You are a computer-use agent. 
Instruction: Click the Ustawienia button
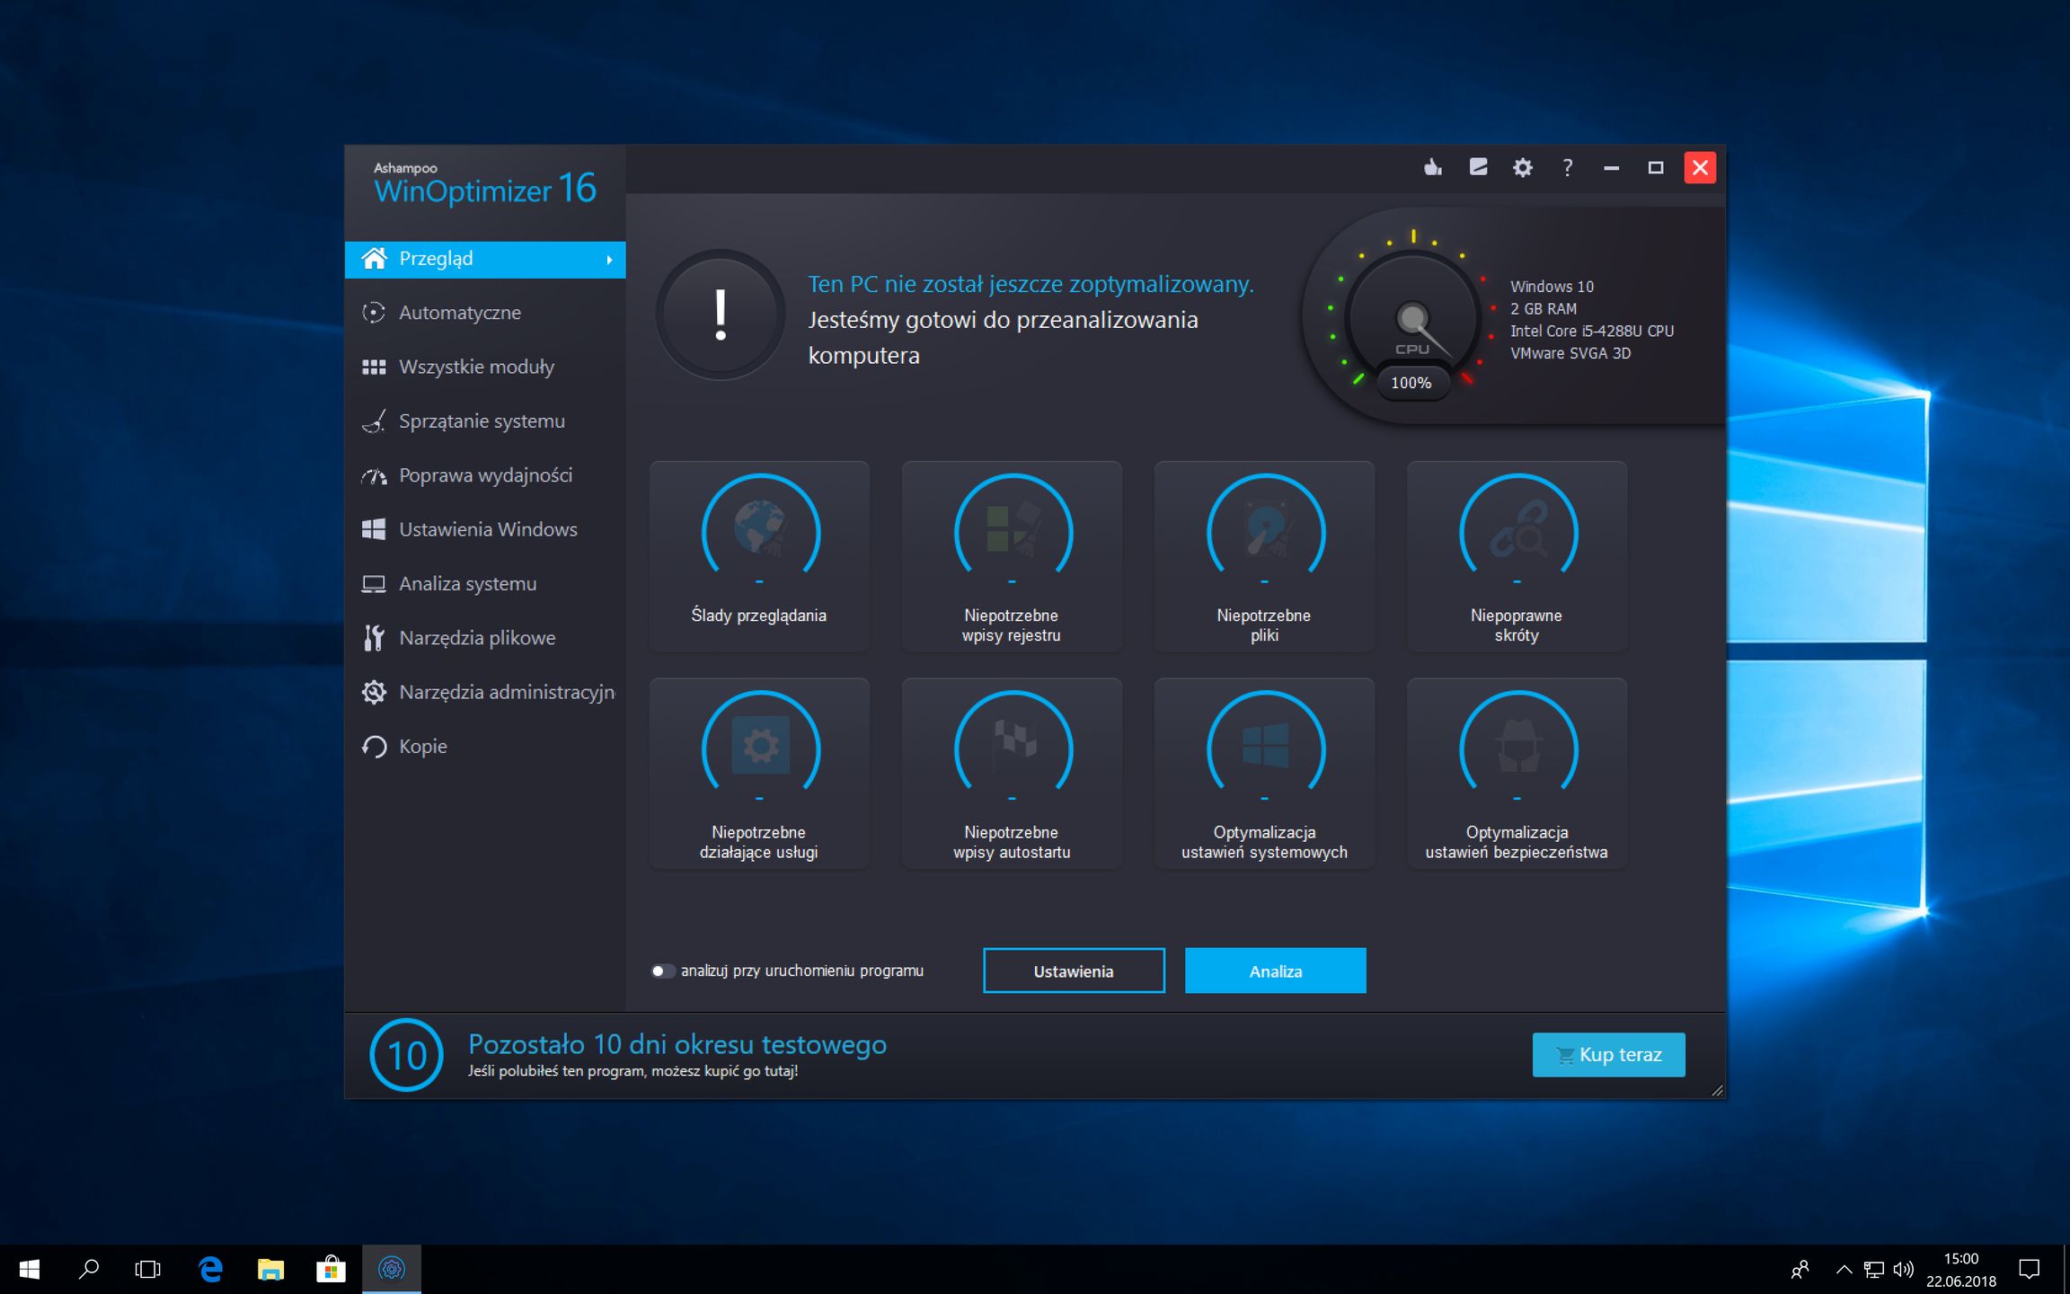pyautogui.click(x=1074, y=970)
